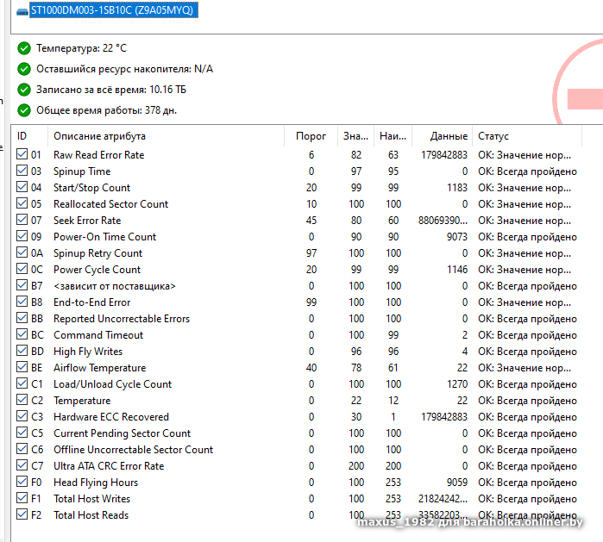Toggle the C7 Ultra ATA CRC checkbox

22,465
